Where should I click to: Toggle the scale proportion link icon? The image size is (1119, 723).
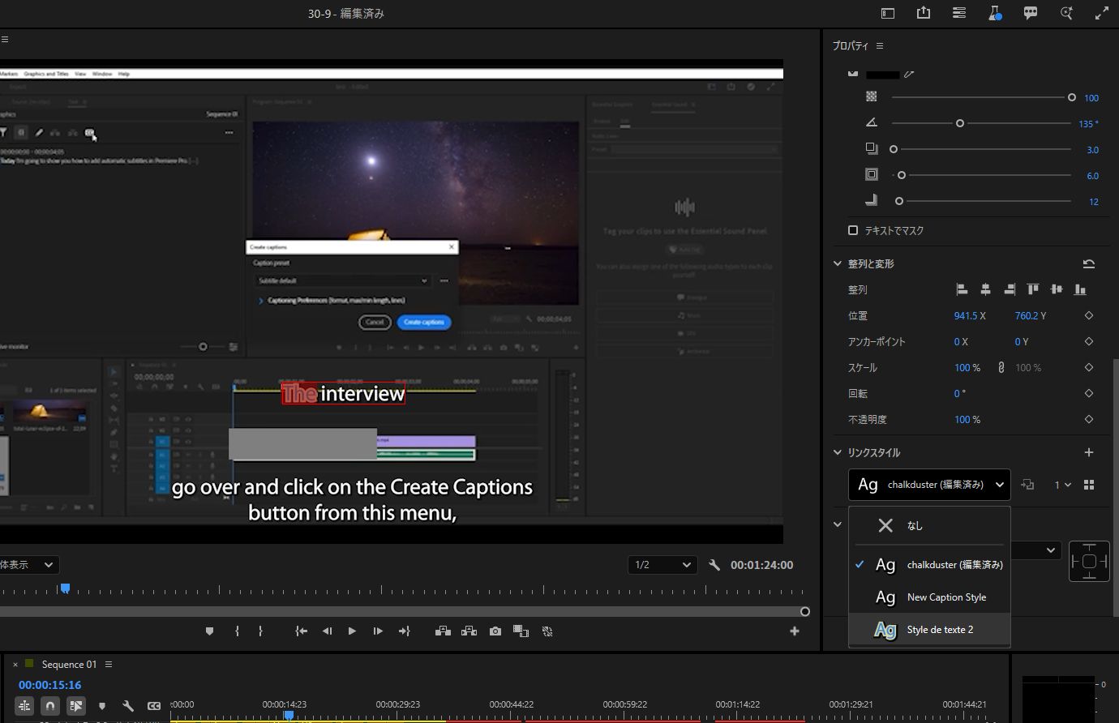[x=1001, y=367]
